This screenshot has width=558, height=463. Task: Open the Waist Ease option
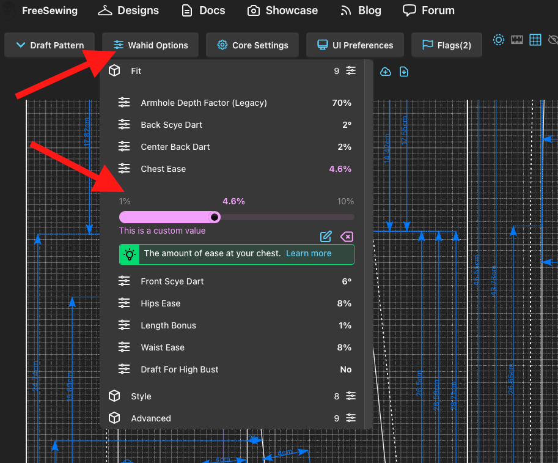pyautogui.click(x=235, y=347)
